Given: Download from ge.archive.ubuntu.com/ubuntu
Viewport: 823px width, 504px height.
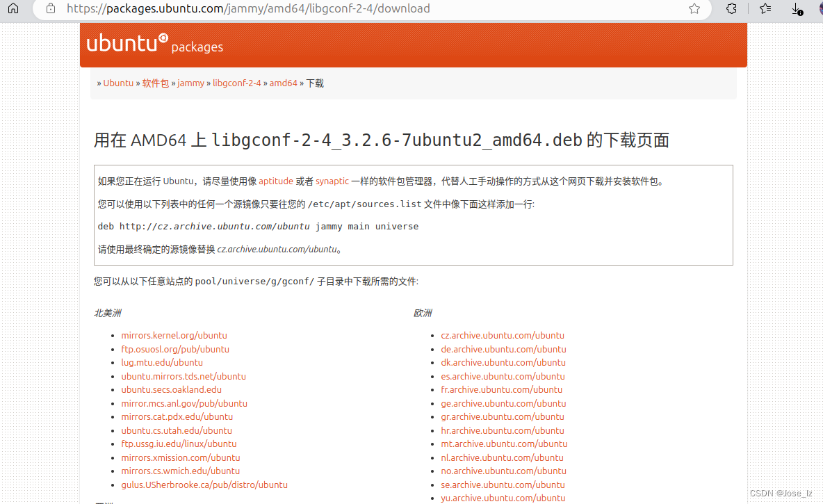Looking at the screenshot, I should (503, 403).
